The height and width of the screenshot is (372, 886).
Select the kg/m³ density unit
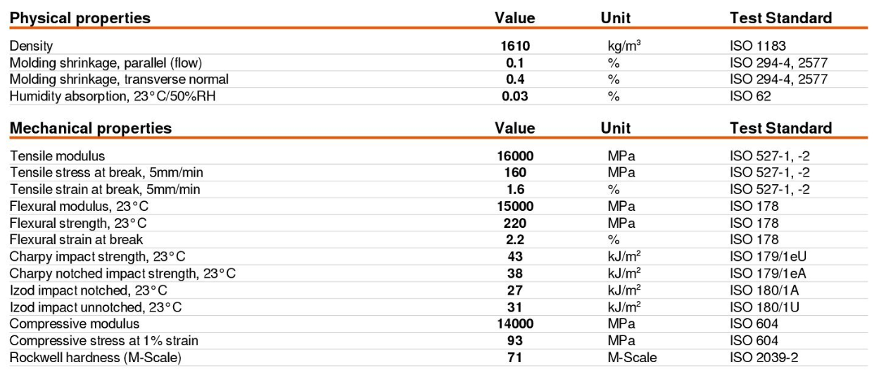pyautogui.click(x=624, y=46)
